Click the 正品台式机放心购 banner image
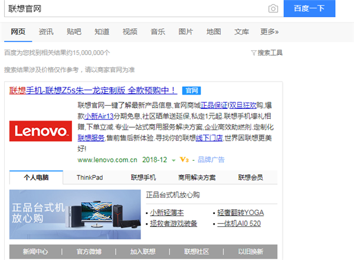 [x=74, y=210]
